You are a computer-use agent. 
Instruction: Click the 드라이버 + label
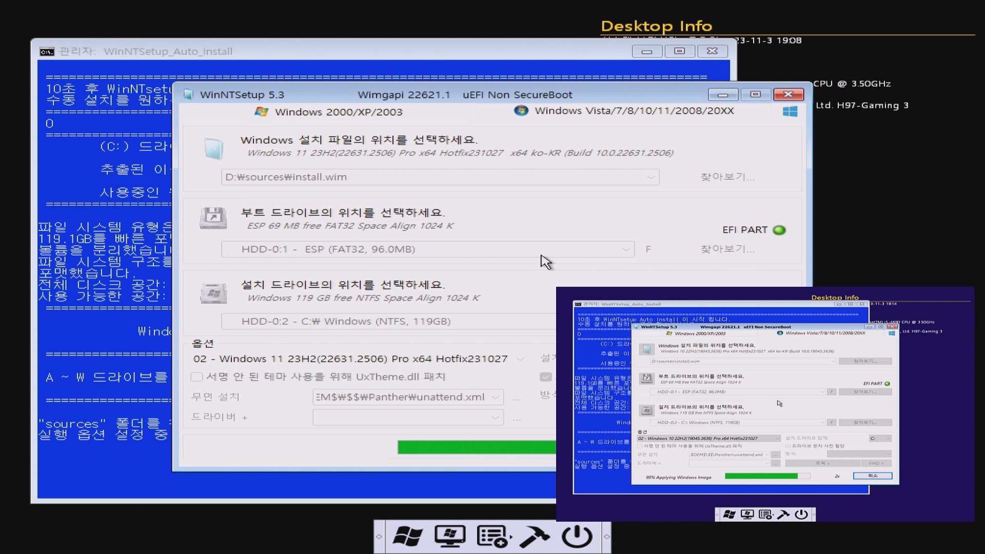(x=220, y=417)
